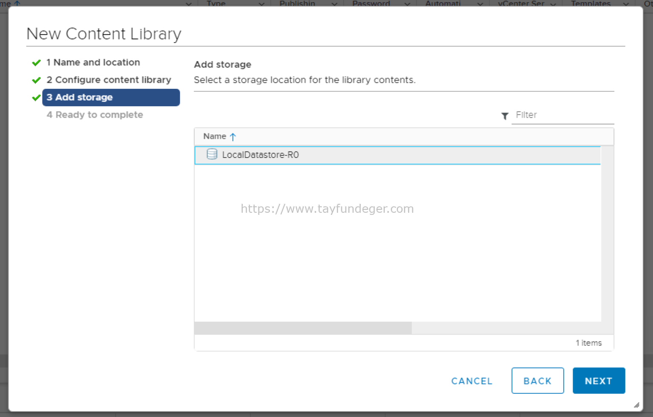Cancel the New Content Library wizard
This screenshot has height=417, width=653.
471,381
